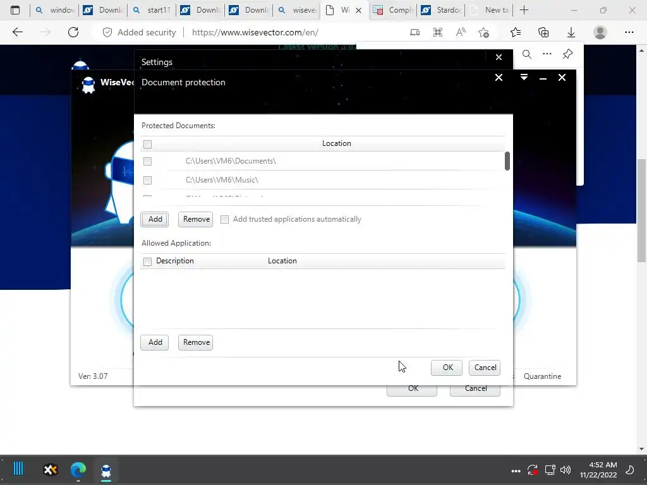This screenshot has width=647, height=485.
Task: Open Microsoft Edge from the taskbar
Action: [78, 469]
